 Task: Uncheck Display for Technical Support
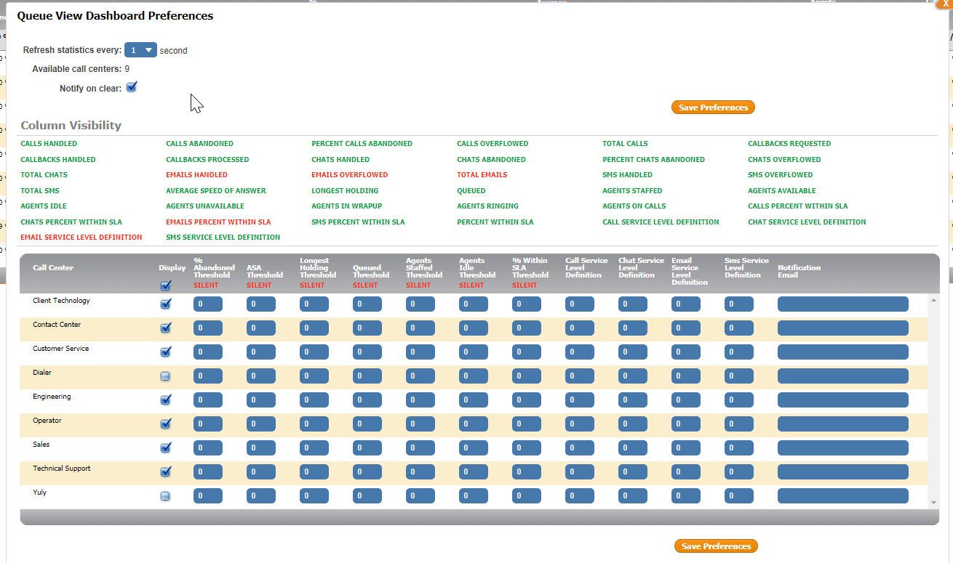pyautogui.click(x=166, y=472)
